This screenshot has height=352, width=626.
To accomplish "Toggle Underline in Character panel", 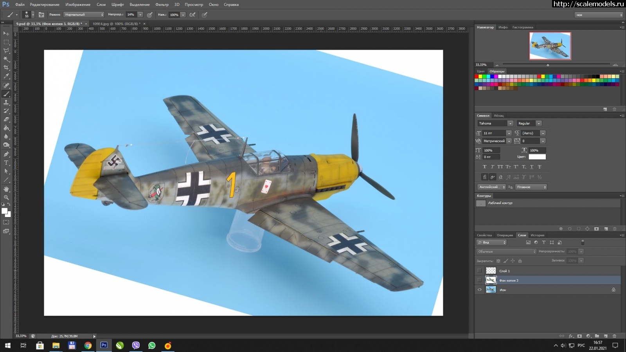I will click(x=531, y=167).
